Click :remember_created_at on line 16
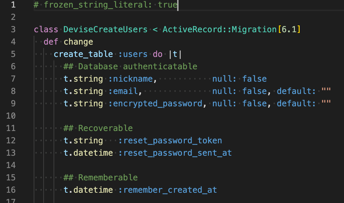This screenshot has width=344, height=203. (x=168, y=190)
